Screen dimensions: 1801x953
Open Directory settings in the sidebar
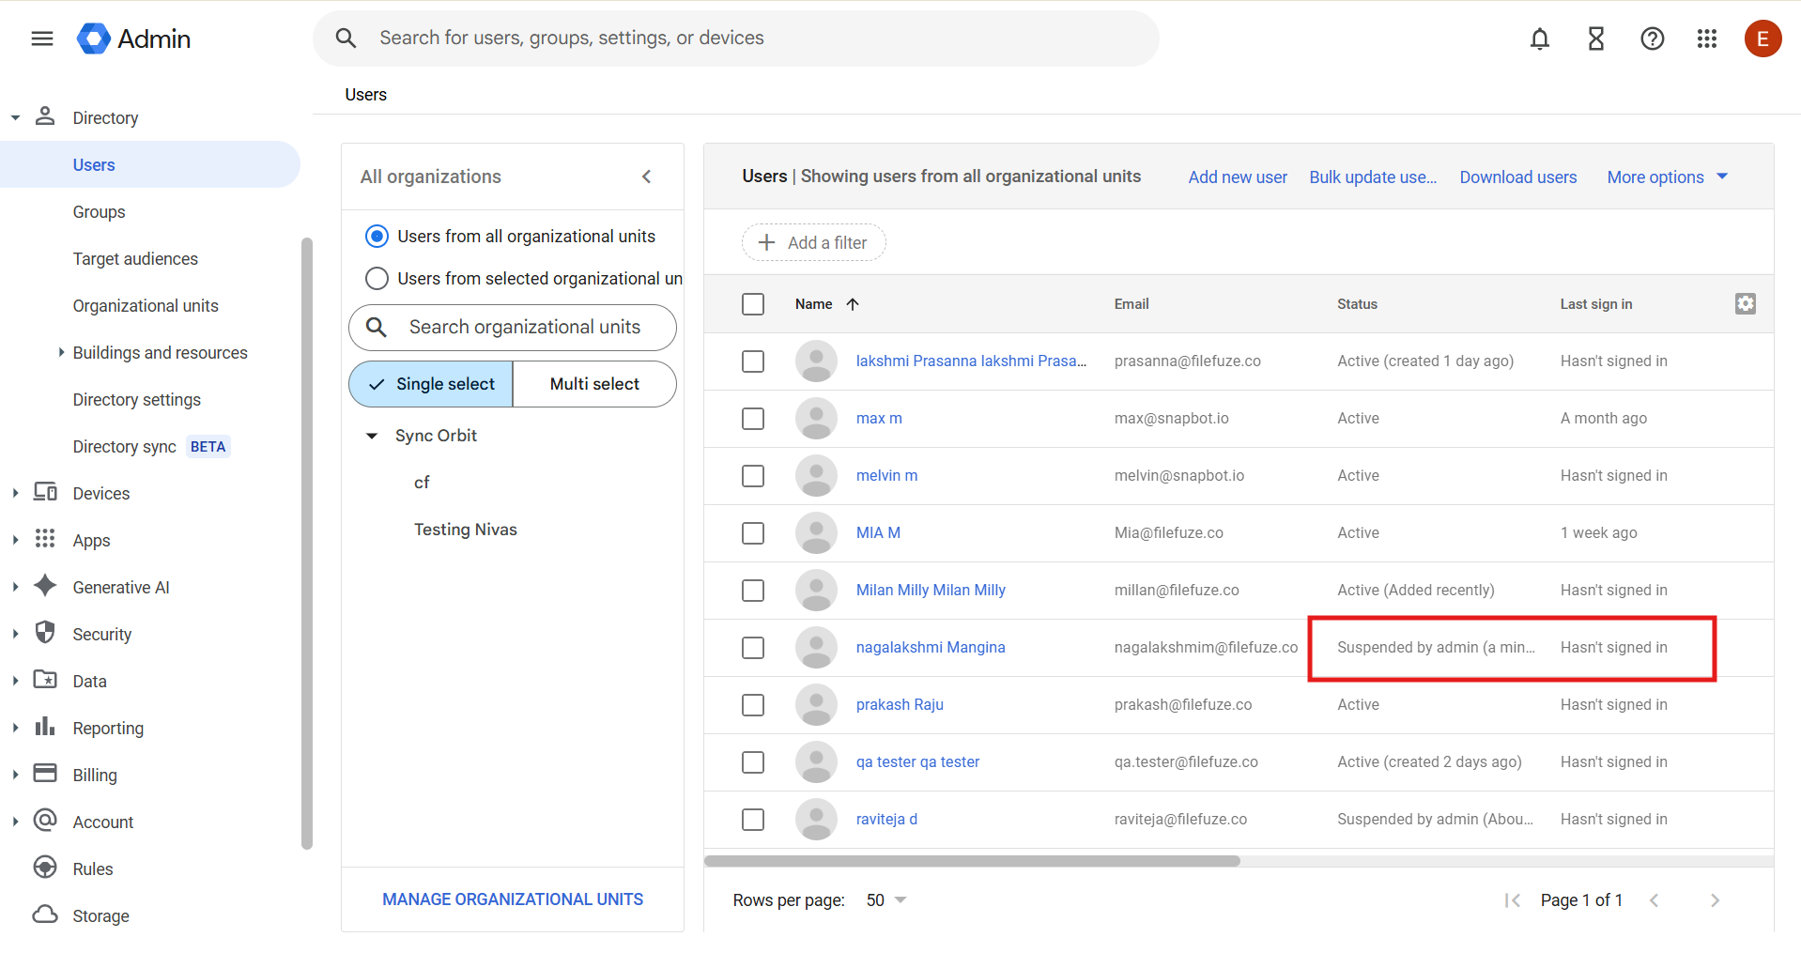[x=137, y=400]
